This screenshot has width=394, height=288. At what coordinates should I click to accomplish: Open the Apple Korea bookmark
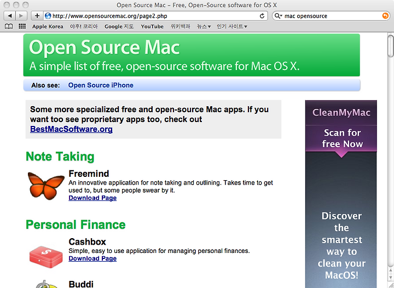[48, 26]
